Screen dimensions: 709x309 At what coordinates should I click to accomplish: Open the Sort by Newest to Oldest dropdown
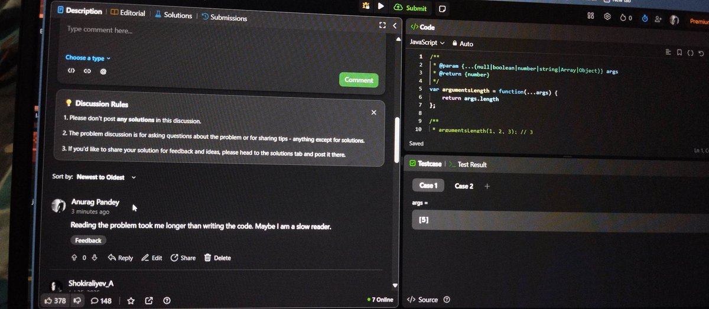(x=94, y=177)
